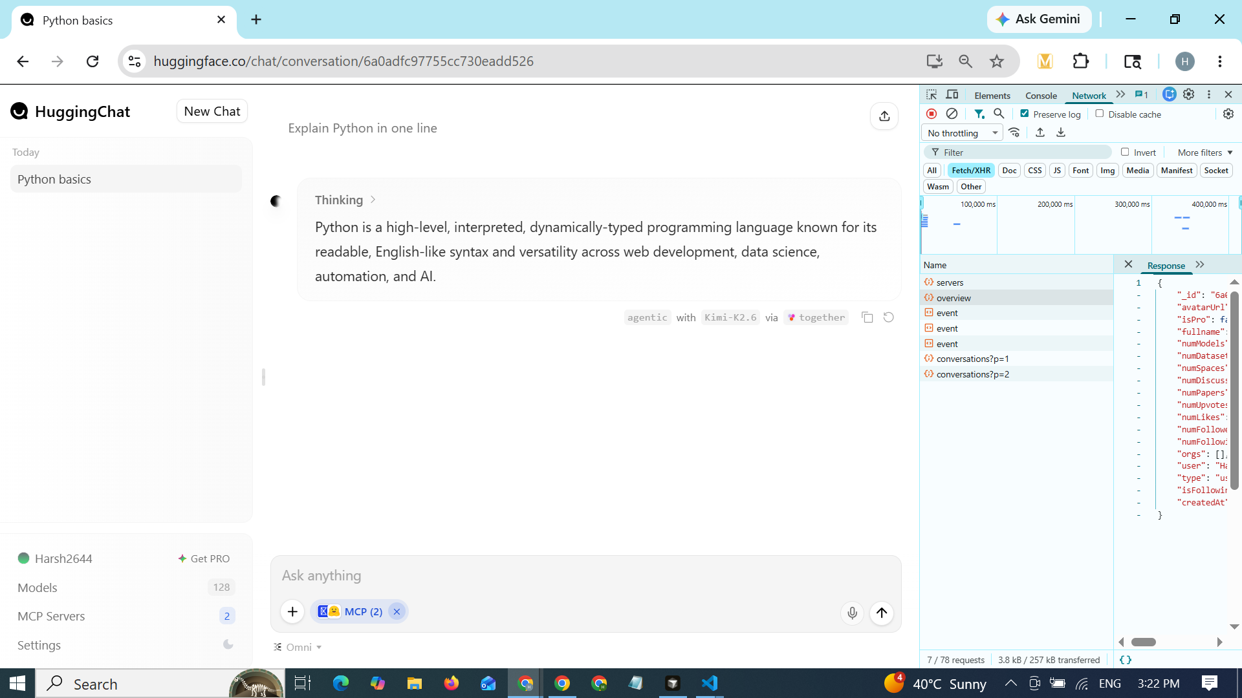Image resolution: width=1242 pixels, height=698 pixels.
Task: Open the Python basics conversation
Action: (x=126, y=179)
